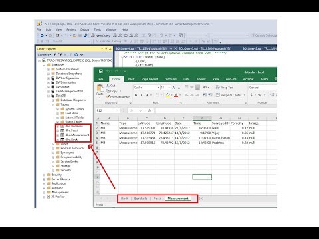
Task: Click the Format Painter brush in Excel
Action: (x=108, y=97)
